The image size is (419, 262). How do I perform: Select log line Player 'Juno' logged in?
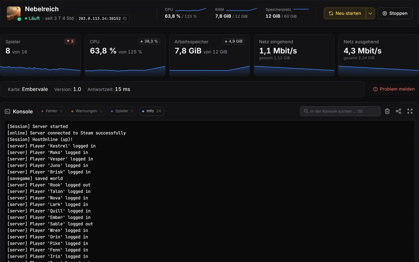pyautogui.click(x=48, y=166)
